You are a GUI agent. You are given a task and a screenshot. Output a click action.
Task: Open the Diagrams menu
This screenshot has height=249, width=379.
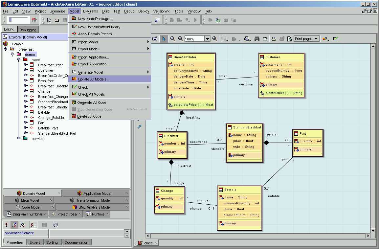click(x=90, y=11)
